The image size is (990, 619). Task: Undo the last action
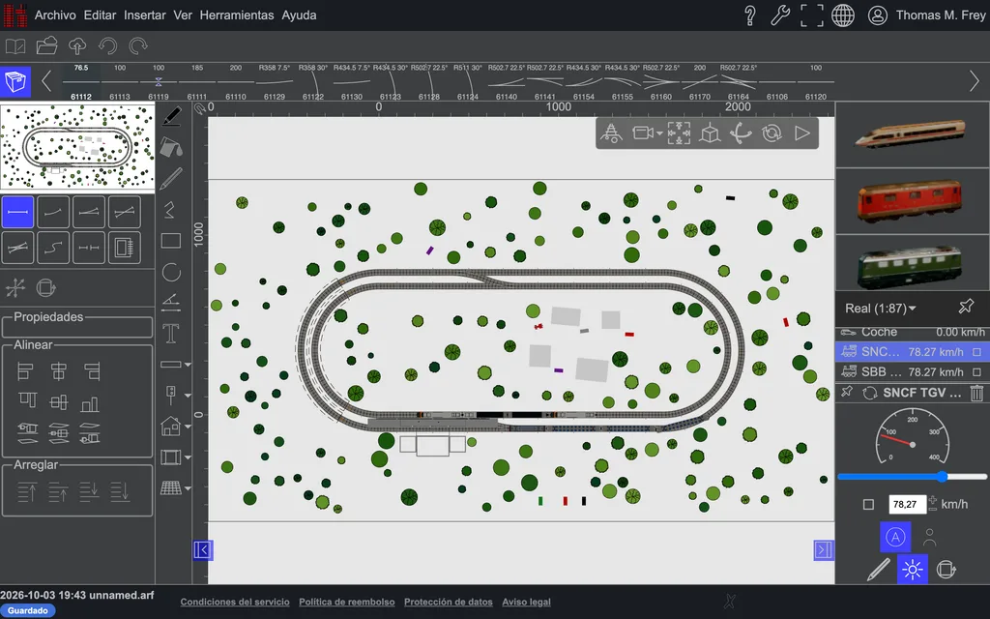108,46
